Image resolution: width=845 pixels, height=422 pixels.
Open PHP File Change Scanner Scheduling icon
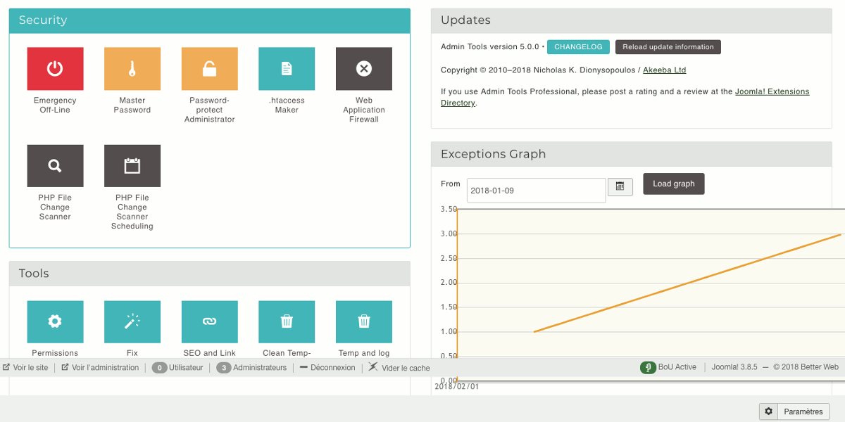[x=132, y=166]
